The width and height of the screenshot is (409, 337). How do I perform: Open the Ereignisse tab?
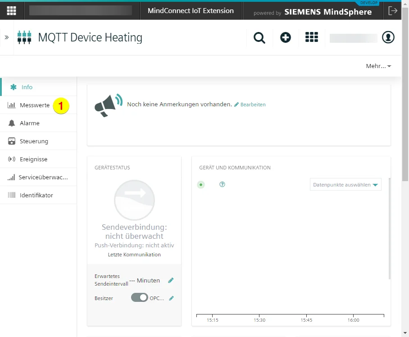coord(39,159)
